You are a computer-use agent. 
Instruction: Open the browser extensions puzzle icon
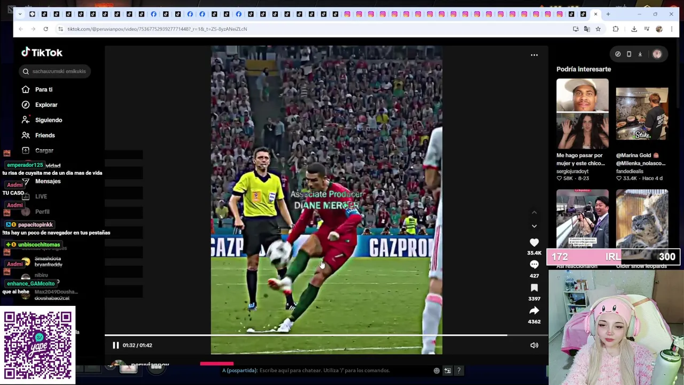tap(616, 29)
